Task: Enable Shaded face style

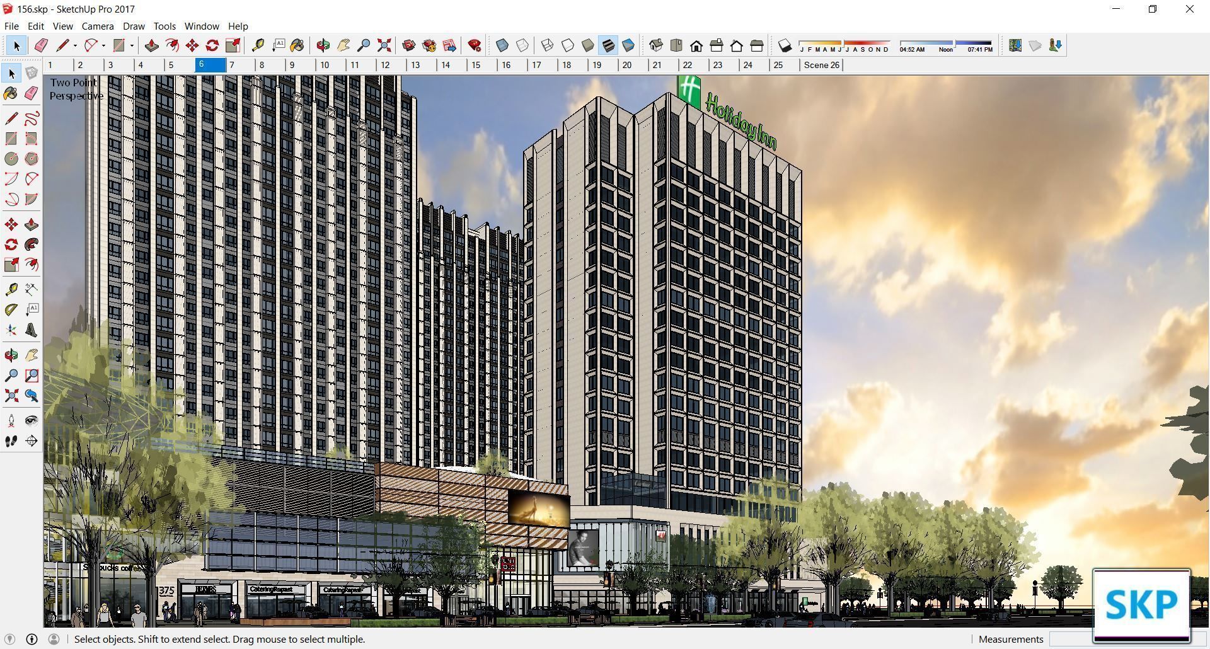Action: [588, 45]
